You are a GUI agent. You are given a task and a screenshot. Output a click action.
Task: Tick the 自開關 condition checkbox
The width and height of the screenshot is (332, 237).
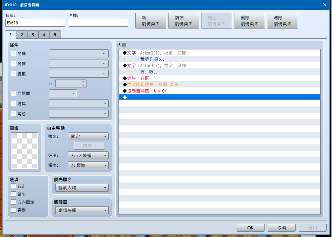click(13, 93)
